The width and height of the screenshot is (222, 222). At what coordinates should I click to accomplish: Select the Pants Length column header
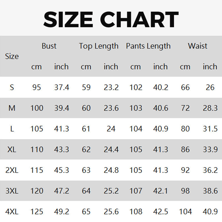click(x=148, y=46)
